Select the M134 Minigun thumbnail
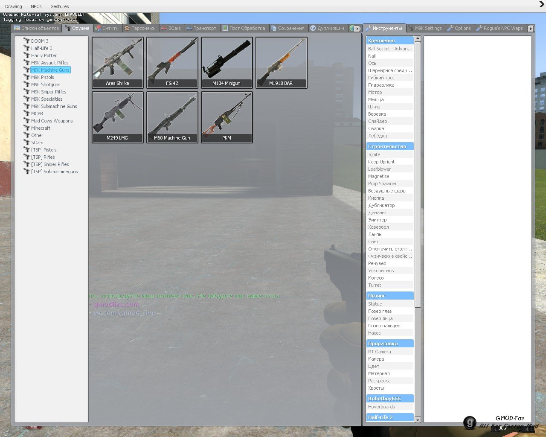546x437 pixels. pos(227,63)
